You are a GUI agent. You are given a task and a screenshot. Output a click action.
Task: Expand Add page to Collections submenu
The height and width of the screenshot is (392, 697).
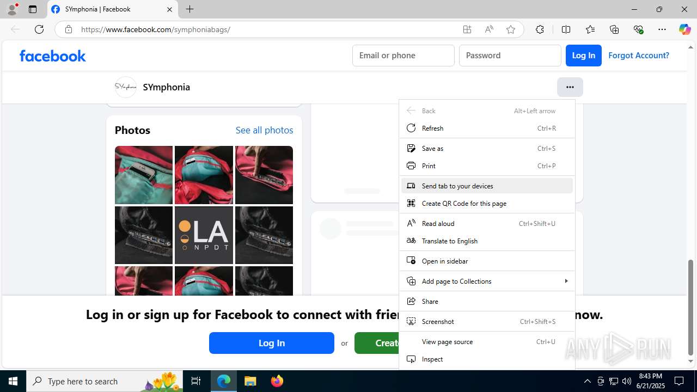(487, 281)
